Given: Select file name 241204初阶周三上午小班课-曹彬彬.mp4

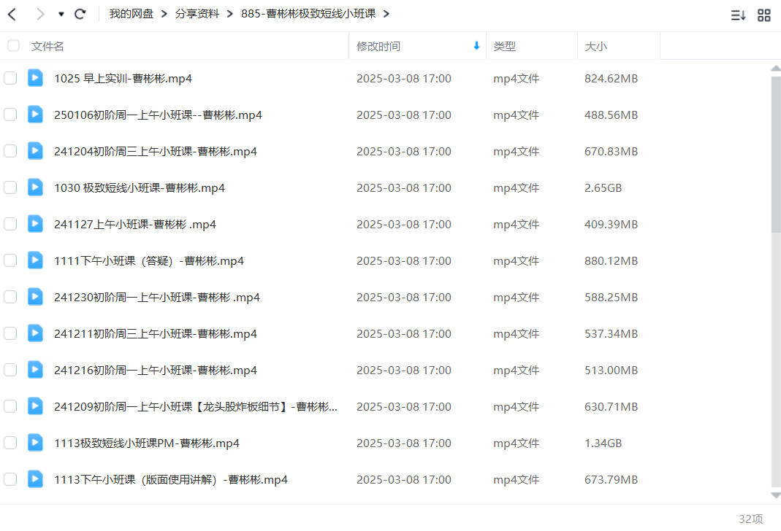Looking at the screenshot, I should (156, 152).
